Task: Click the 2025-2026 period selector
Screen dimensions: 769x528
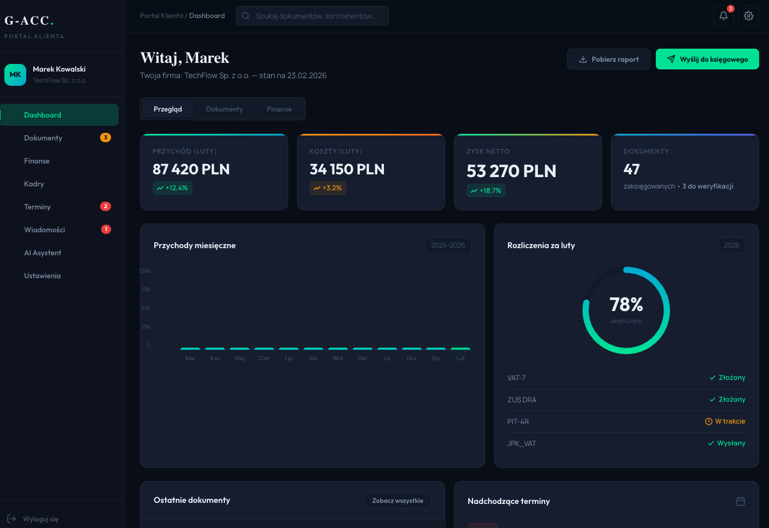Action: (x=447, y=245)
